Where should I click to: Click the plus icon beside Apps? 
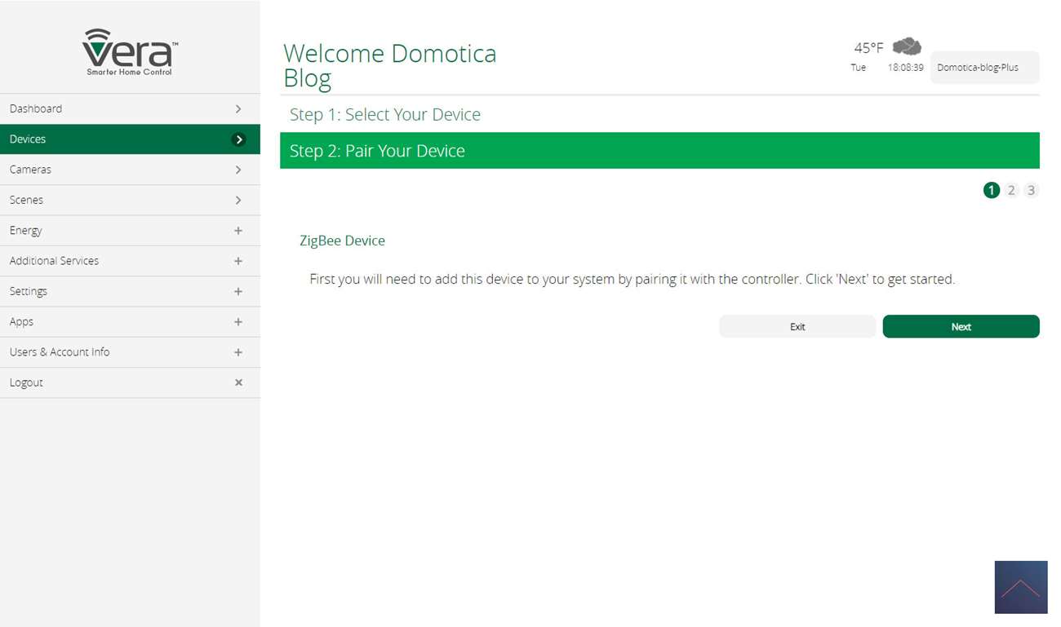(x=238, y=322)
